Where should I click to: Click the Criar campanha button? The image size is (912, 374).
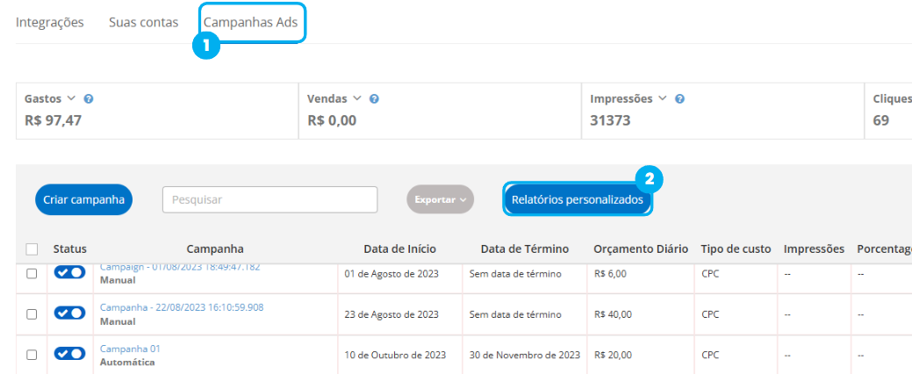[83, 199]
